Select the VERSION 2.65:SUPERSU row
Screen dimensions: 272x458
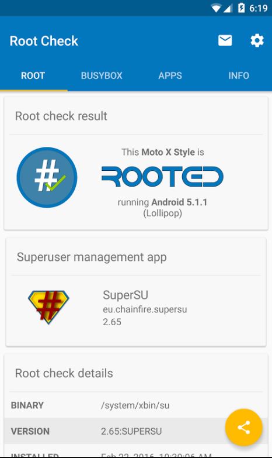(136, 431)
